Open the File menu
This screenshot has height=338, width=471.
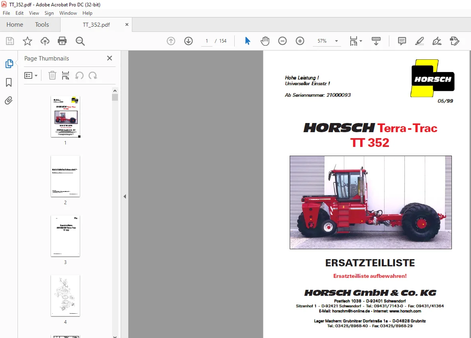(x=6, y=13)
